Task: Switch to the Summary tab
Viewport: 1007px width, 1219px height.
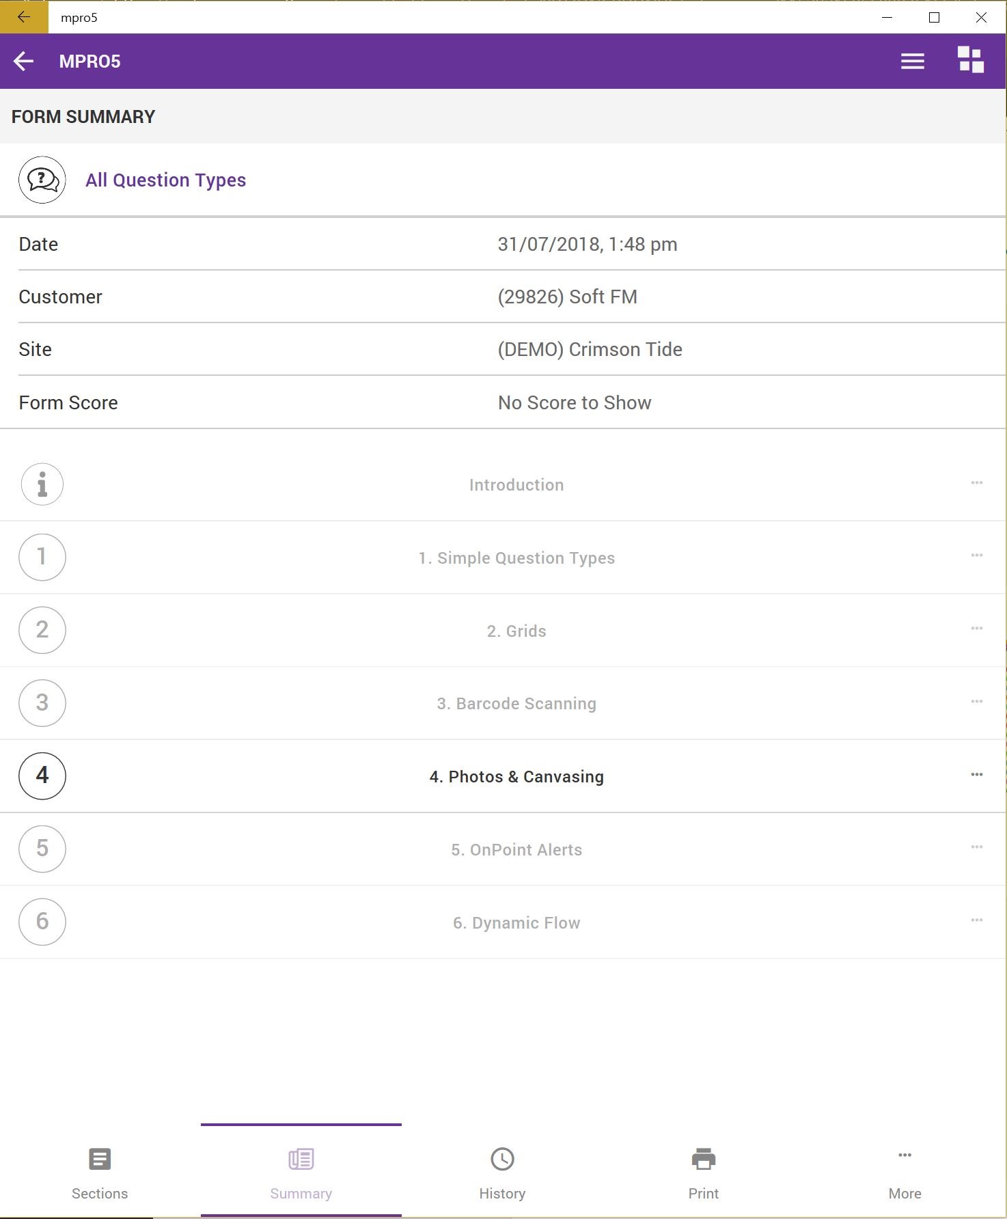Action: [x=301, y=1172]
